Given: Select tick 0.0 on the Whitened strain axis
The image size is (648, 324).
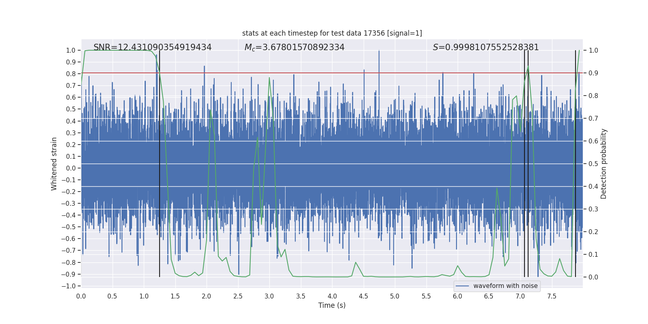Looking at the screenshot, I should click(71, 168).
